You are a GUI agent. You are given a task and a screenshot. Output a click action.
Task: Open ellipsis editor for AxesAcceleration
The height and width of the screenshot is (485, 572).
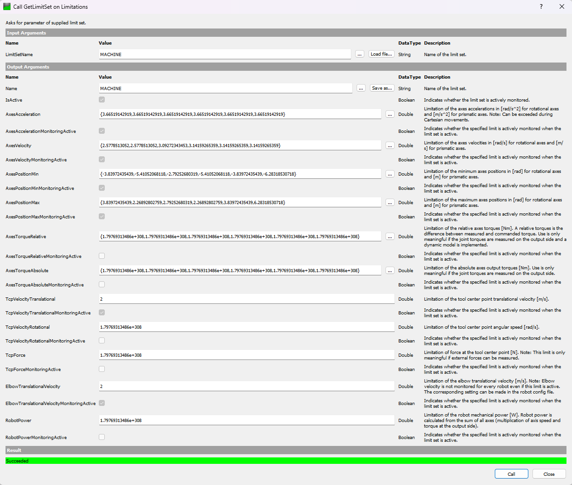tap(390, 114)
